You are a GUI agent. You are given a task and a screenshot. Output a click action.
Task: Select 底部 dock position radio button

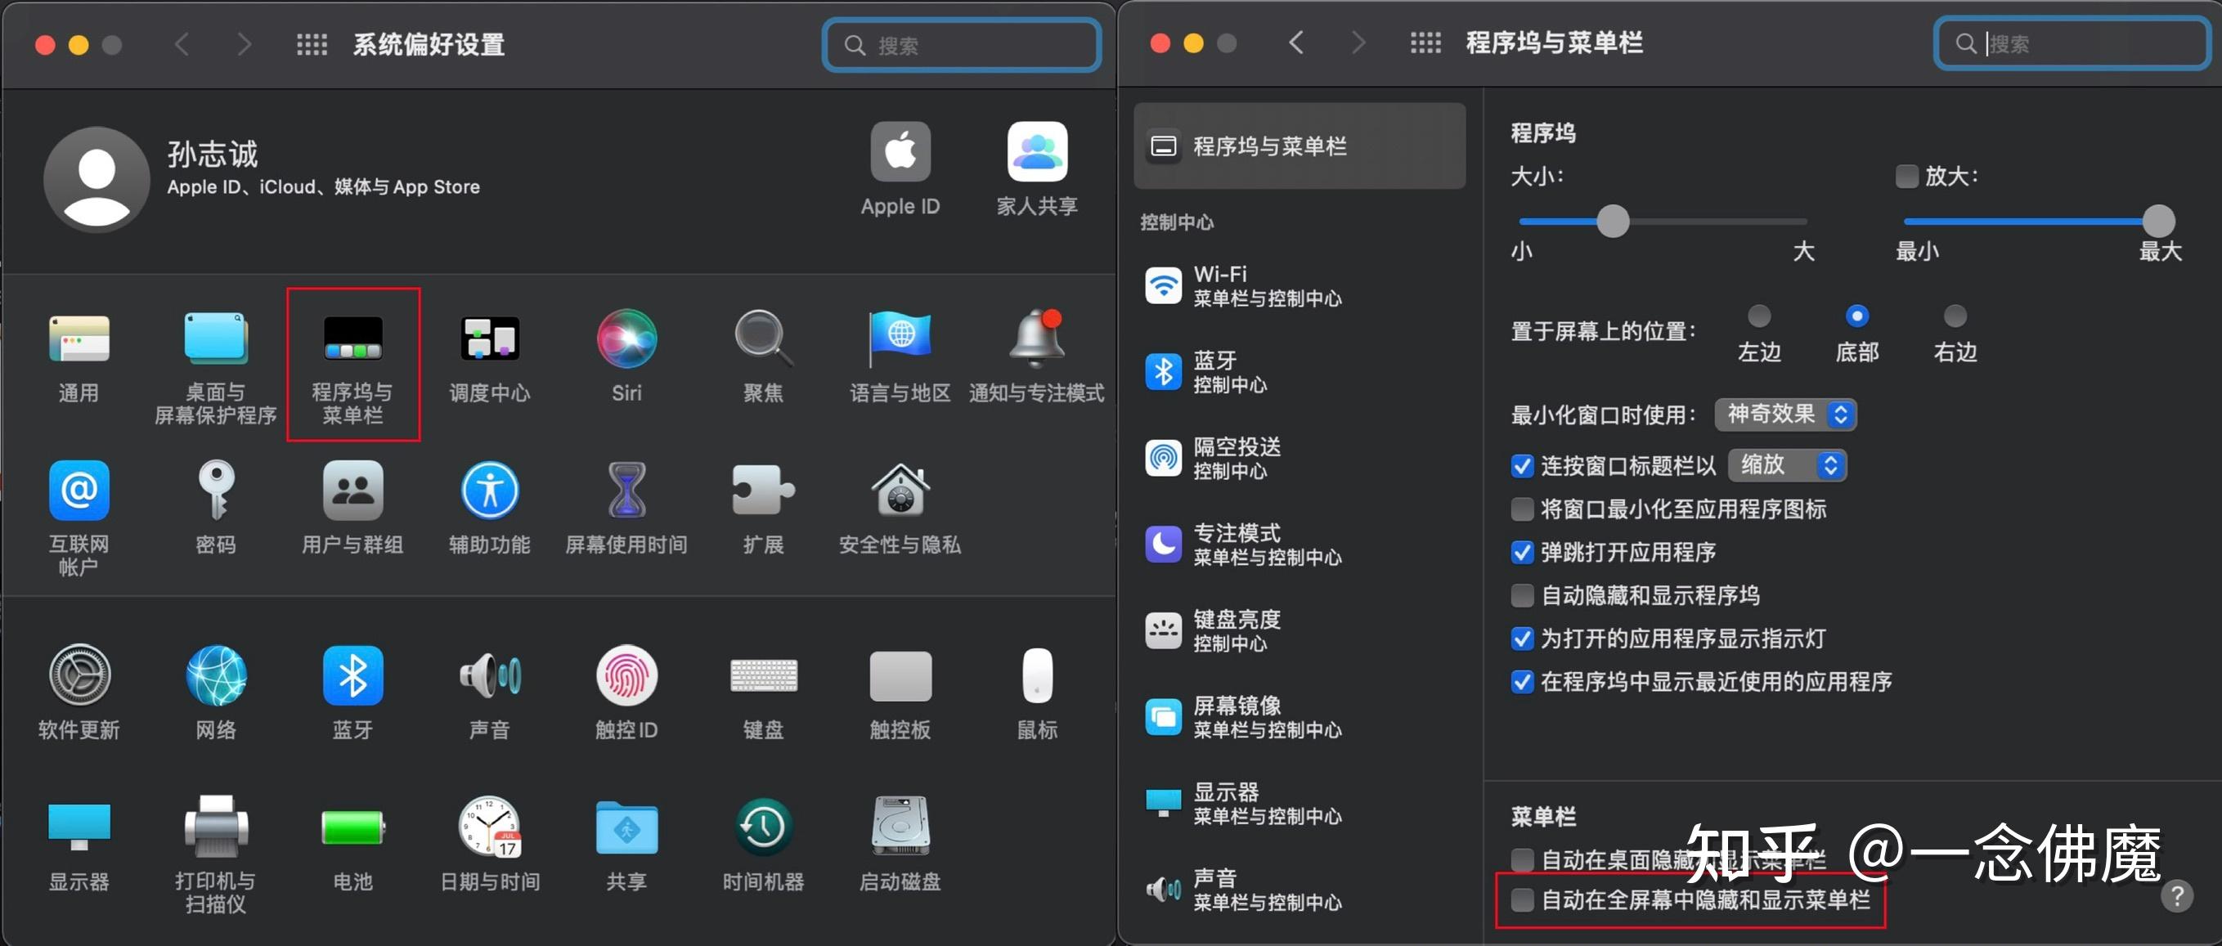1856,316
